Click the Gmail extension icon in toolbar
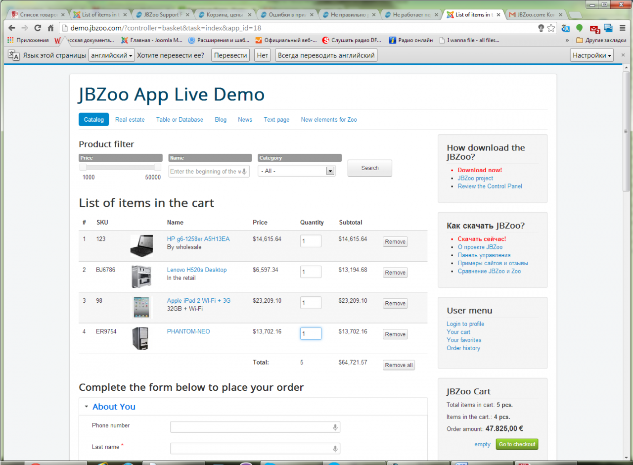Image resolution: width=633 pixels, height=465 pixels. click(594, 29)
